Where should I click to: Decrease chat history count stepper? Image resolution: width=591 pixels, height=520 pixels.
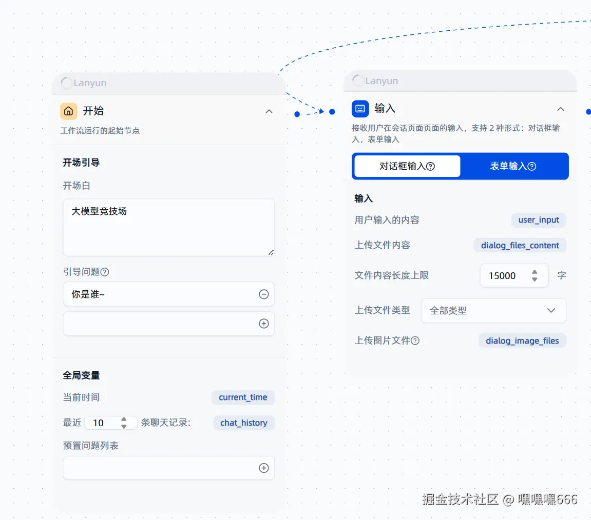tap(124, 426)
